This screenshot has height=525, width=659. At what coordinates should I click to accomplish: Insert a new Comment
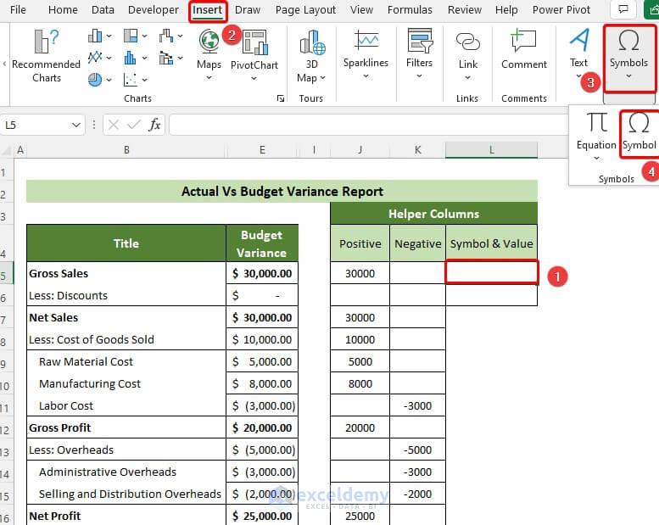point(523,49)
